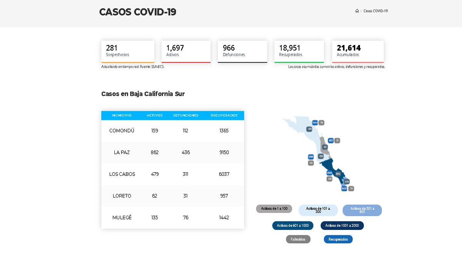Click 'Activos de 301 a 600' legend

point(362,210)
